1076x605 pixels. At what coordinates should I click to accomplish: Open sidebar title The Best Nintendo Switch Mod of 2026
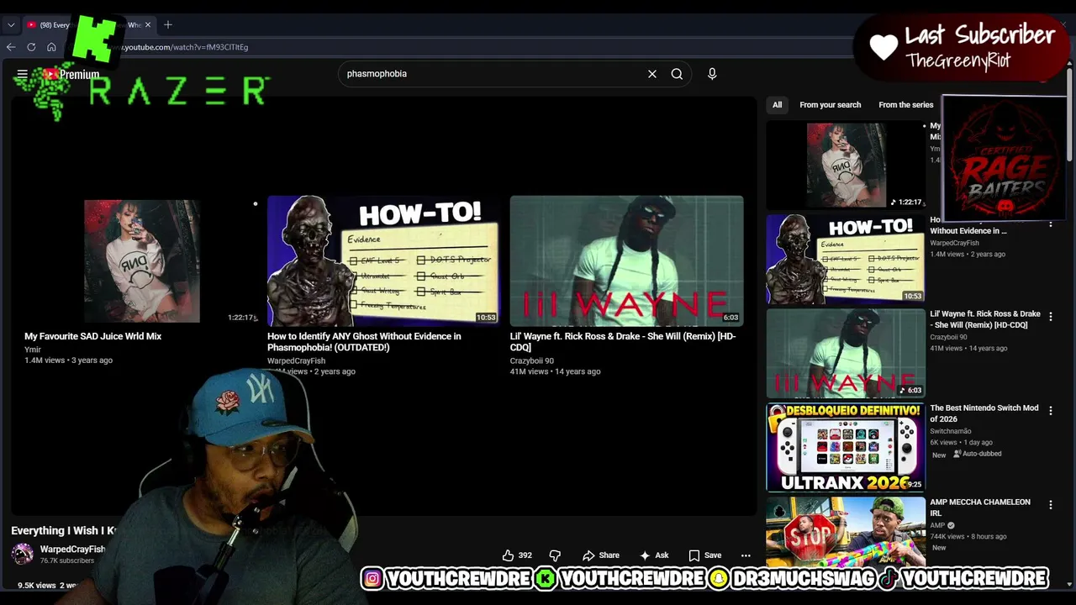(x=984, y=413)
